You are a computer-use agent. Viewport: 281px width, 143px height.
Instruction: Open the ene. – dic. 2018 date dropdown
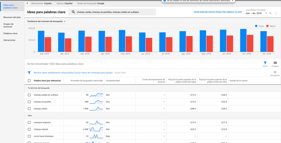257,13
